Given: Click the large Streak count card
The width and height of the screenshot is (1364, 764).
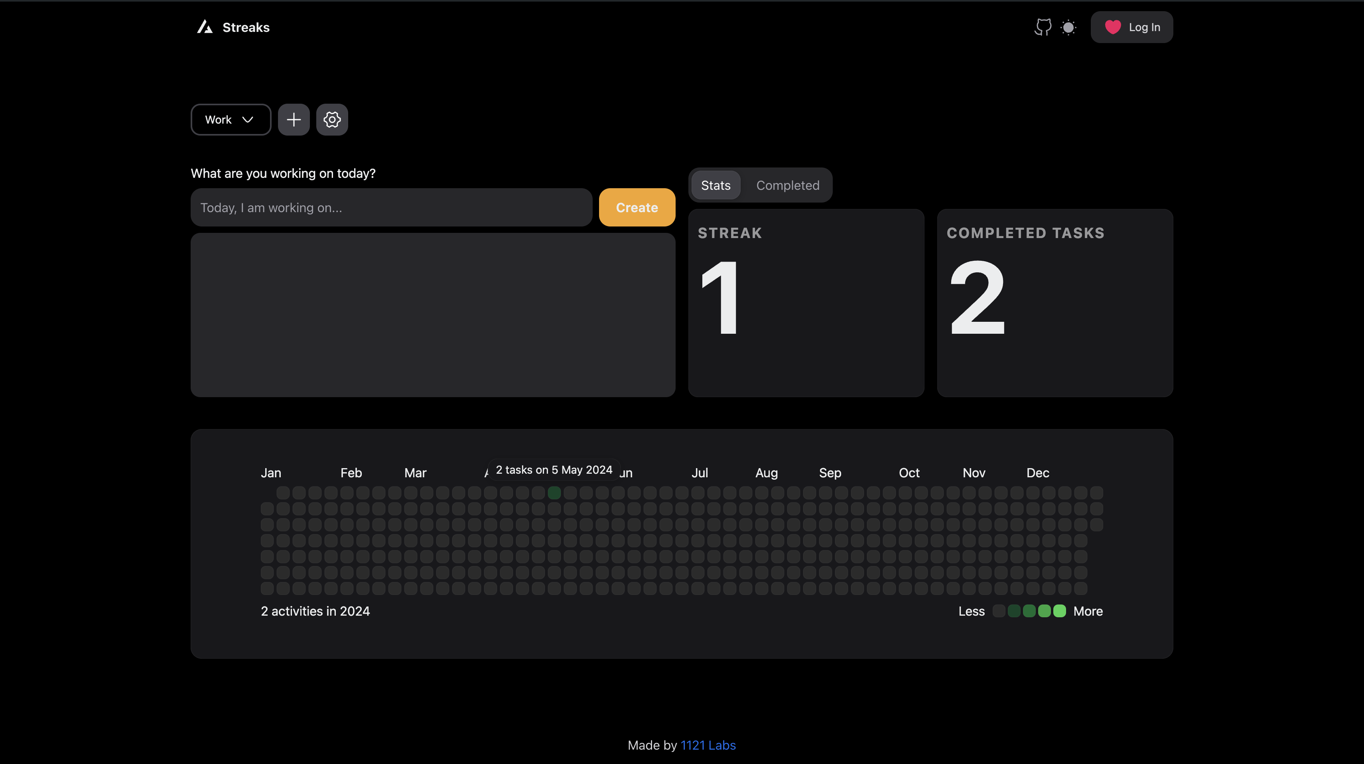Looking at the screenshot, I should tap(806, 303).
